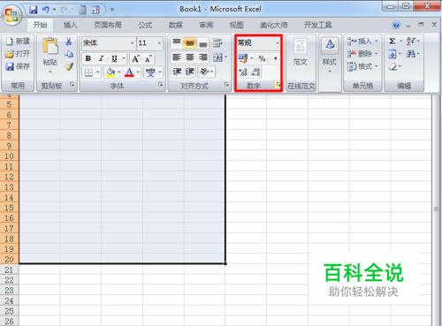Click 插入 in cells group
The image size is (442, 326).
[x=362, y=42]
